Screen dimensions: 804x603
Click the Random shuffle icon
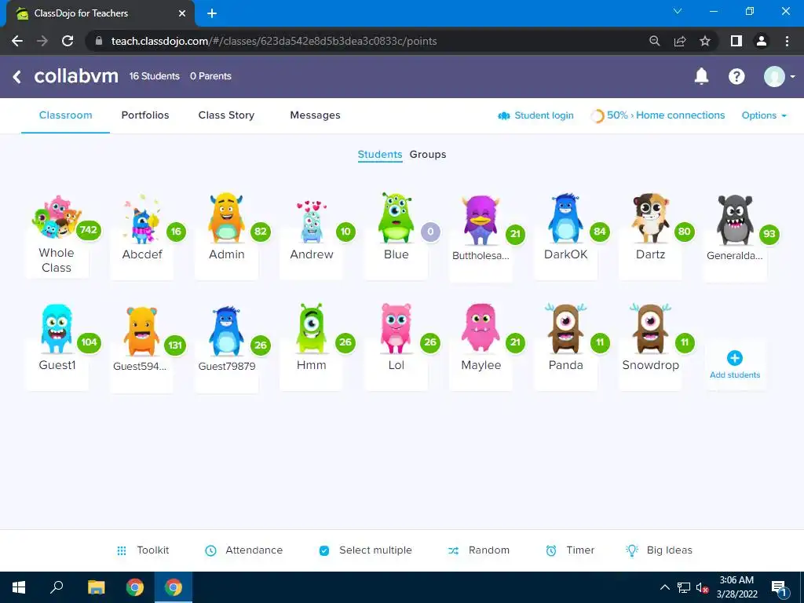click(x=453, y=550)
